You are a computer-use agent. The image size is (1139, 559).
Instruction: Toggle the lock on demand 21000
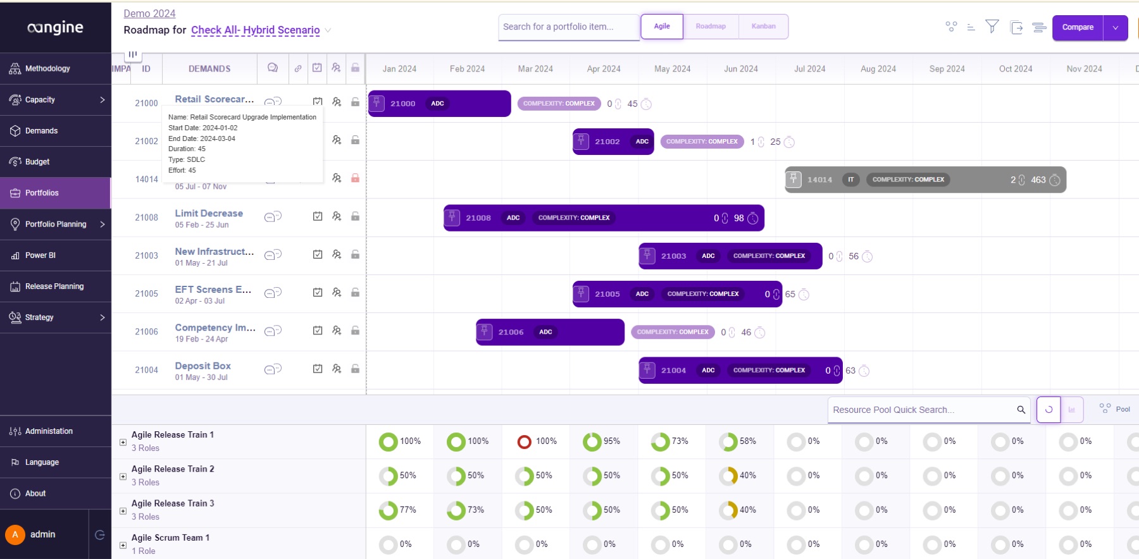356,102
